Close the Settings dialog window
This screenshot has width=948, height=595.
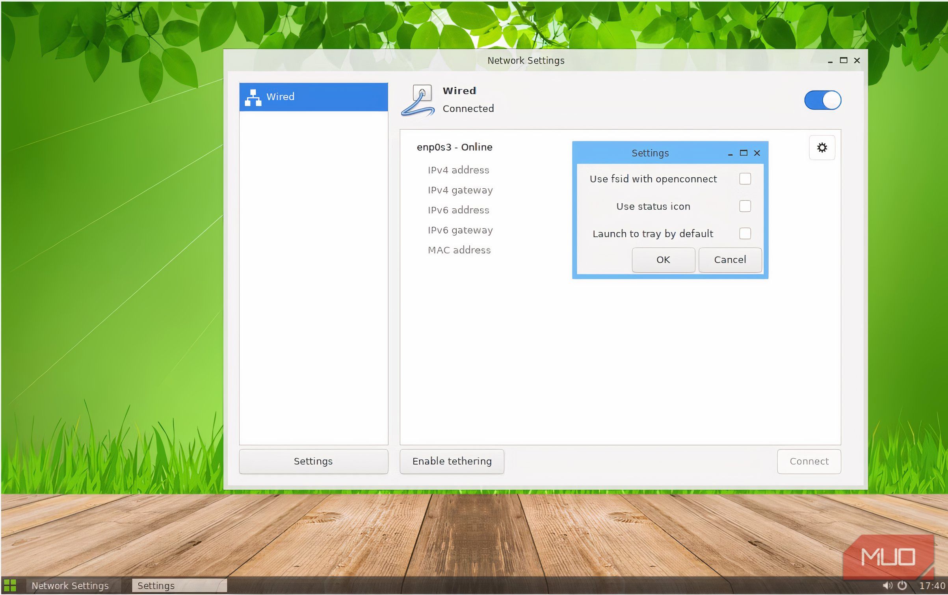click(757, 153)
